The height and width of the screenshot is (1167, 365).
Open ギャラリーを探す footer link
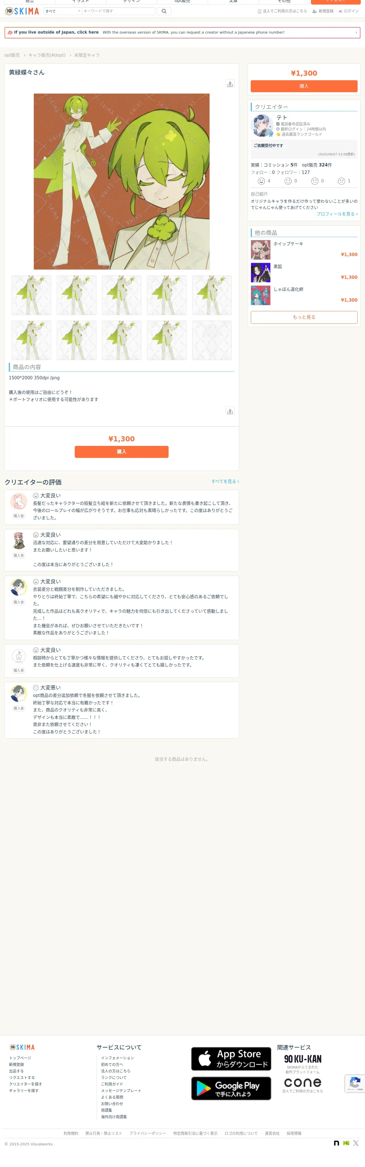pos(24,1090)
